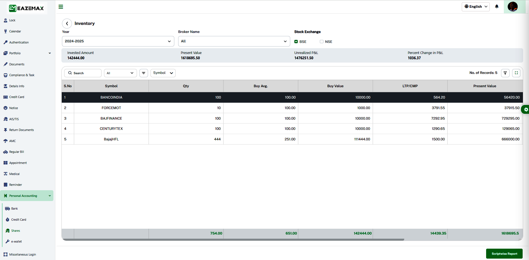The width and height of the screenshot is (529, 260).
Task: Uncheck the BSE stock exchange checkbox
Action: click(296, 42)
